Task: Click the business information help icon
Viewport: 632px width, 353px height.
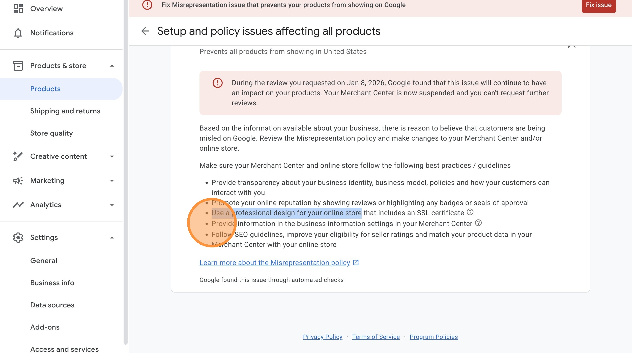Action: click(478, 223)
